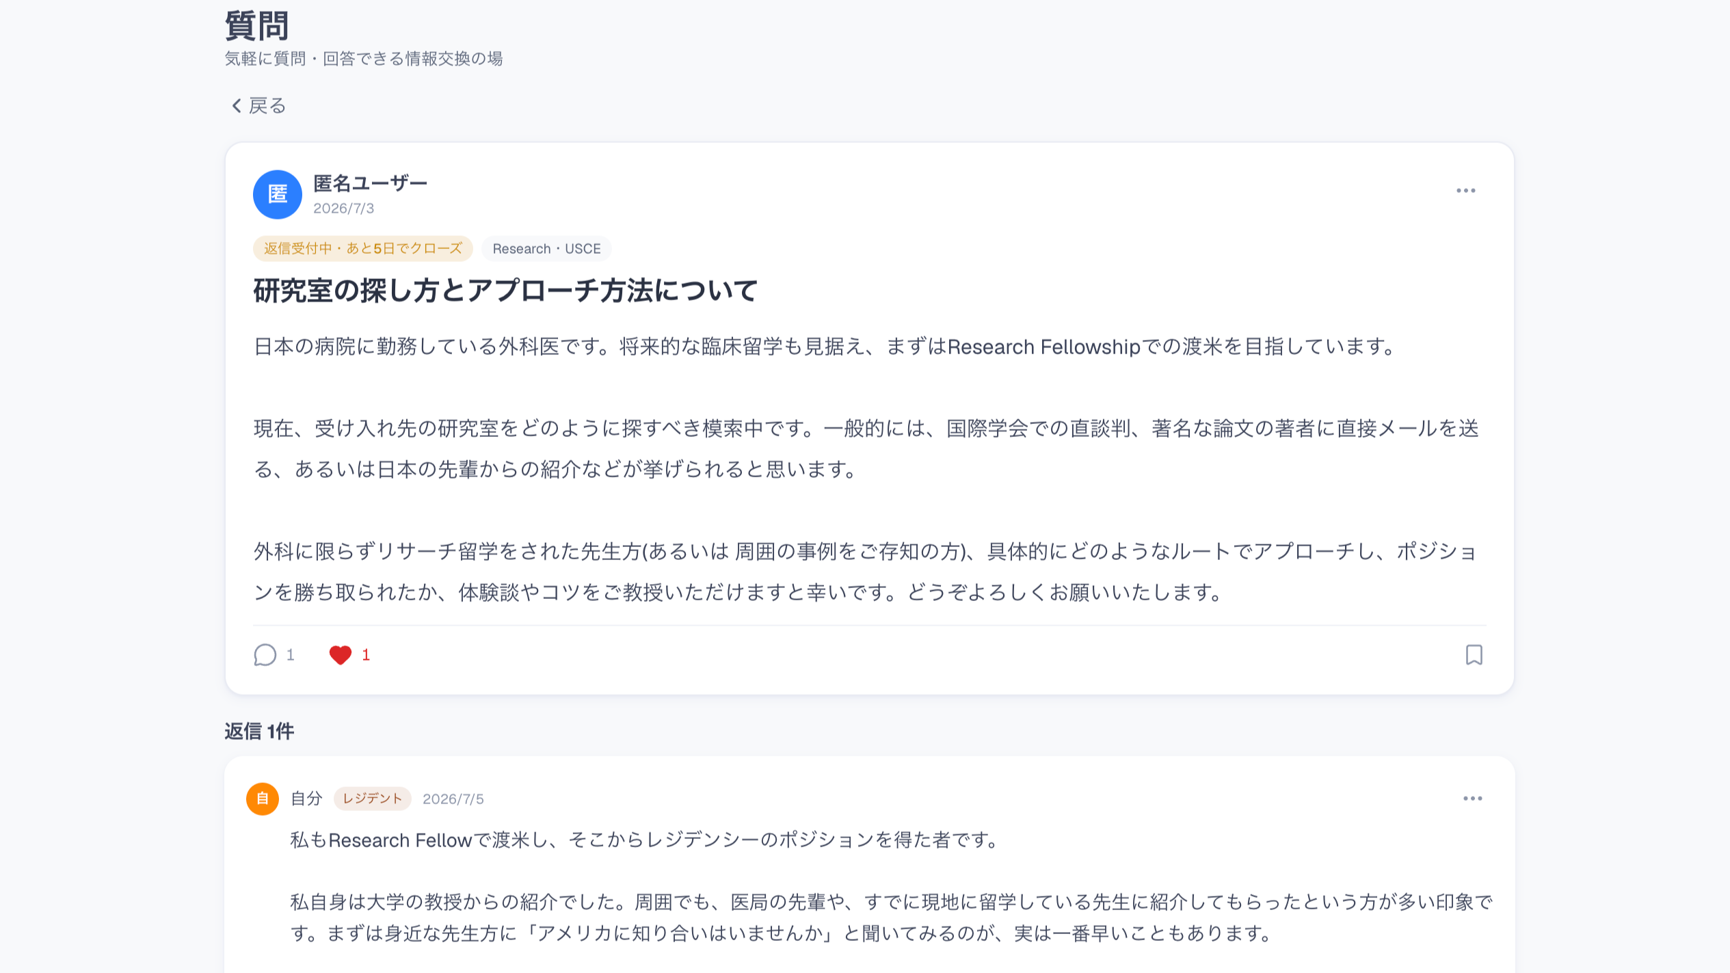
Task: Click the post title 研究室の探し方とアプローチ方法について
Action: pyautogui.click(x=505, y=291)
